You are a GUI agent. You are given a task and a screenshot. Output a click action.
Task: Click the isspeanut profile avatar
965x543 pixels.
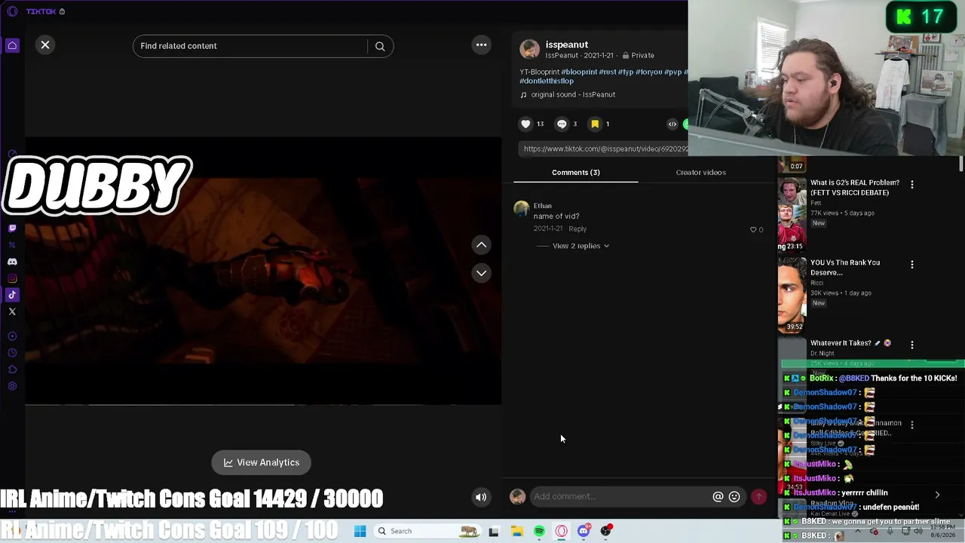[x=530, y=49]
